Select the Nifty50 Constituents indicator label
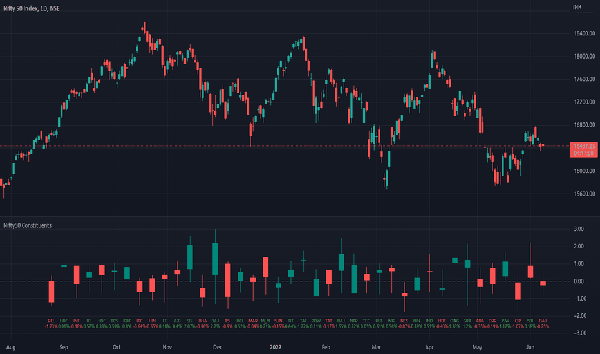 point(27,225)
